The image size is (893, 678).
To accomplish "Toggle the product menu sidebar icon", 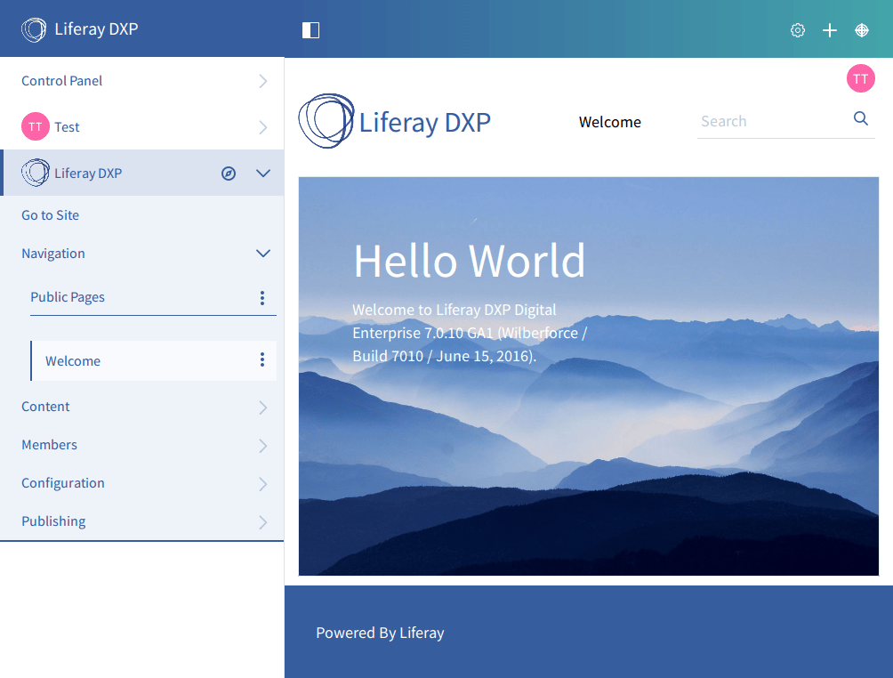I will click(310, 29).
